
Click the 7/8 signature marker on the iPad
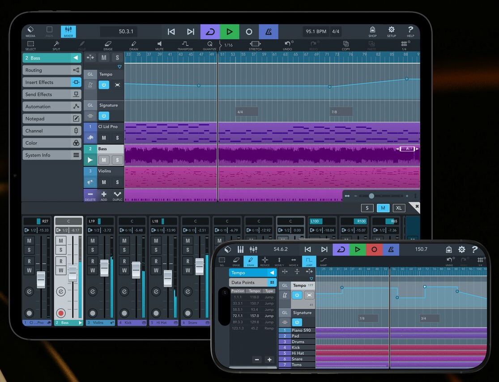(x=341, y=112)
